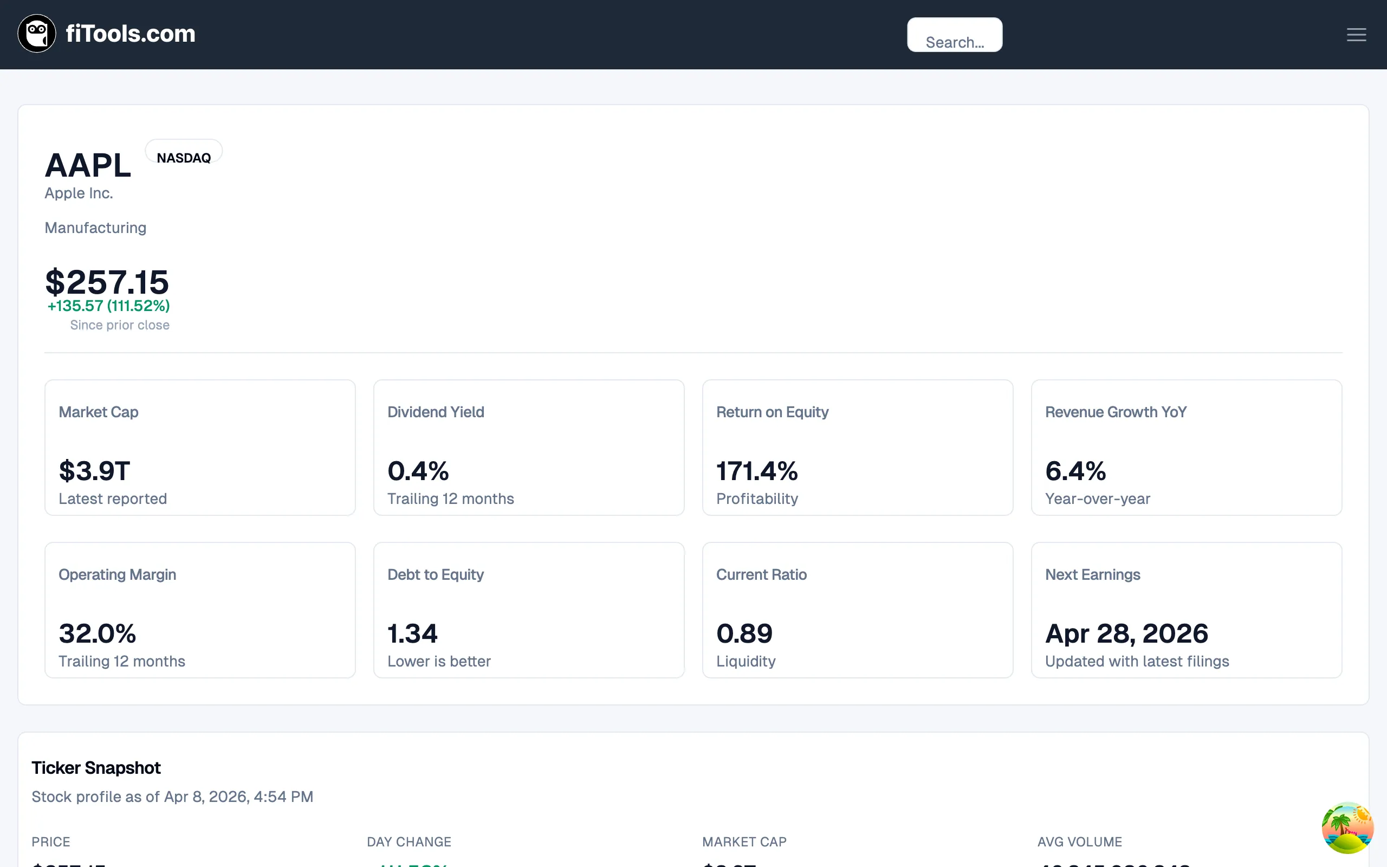Click the Ticker Snapshot heading
This screenshot has height=867, width=1387.
click(96, 768)
